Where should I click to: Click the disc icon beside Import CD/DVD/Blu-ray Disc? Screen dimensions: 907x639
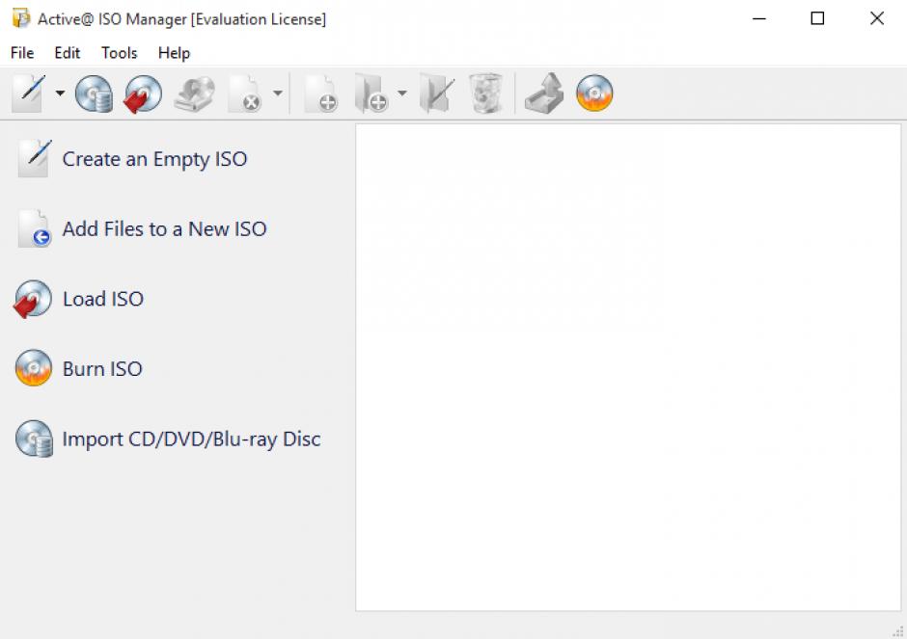34,439
